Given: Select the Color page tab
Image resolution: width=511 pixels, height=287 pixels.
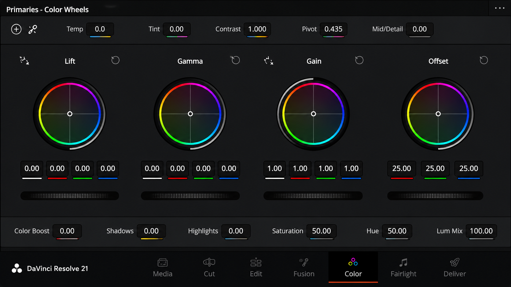Looking at the screenshot, I should [353, 268].
